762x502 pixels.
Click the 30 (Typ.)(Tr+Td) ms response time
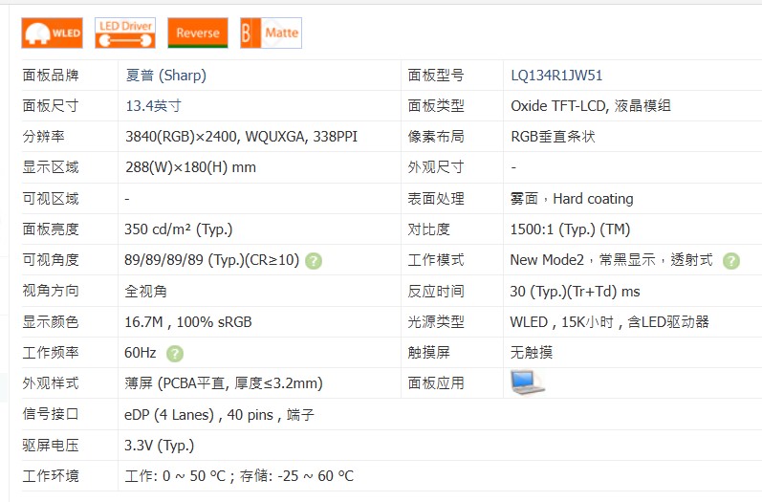(575, 292)
